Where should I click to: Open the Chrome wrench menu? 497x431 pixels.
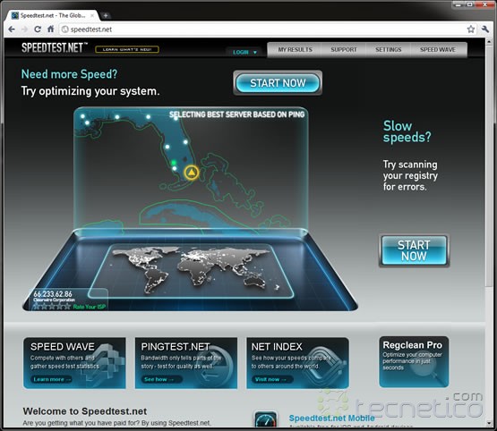pos(485,30)
